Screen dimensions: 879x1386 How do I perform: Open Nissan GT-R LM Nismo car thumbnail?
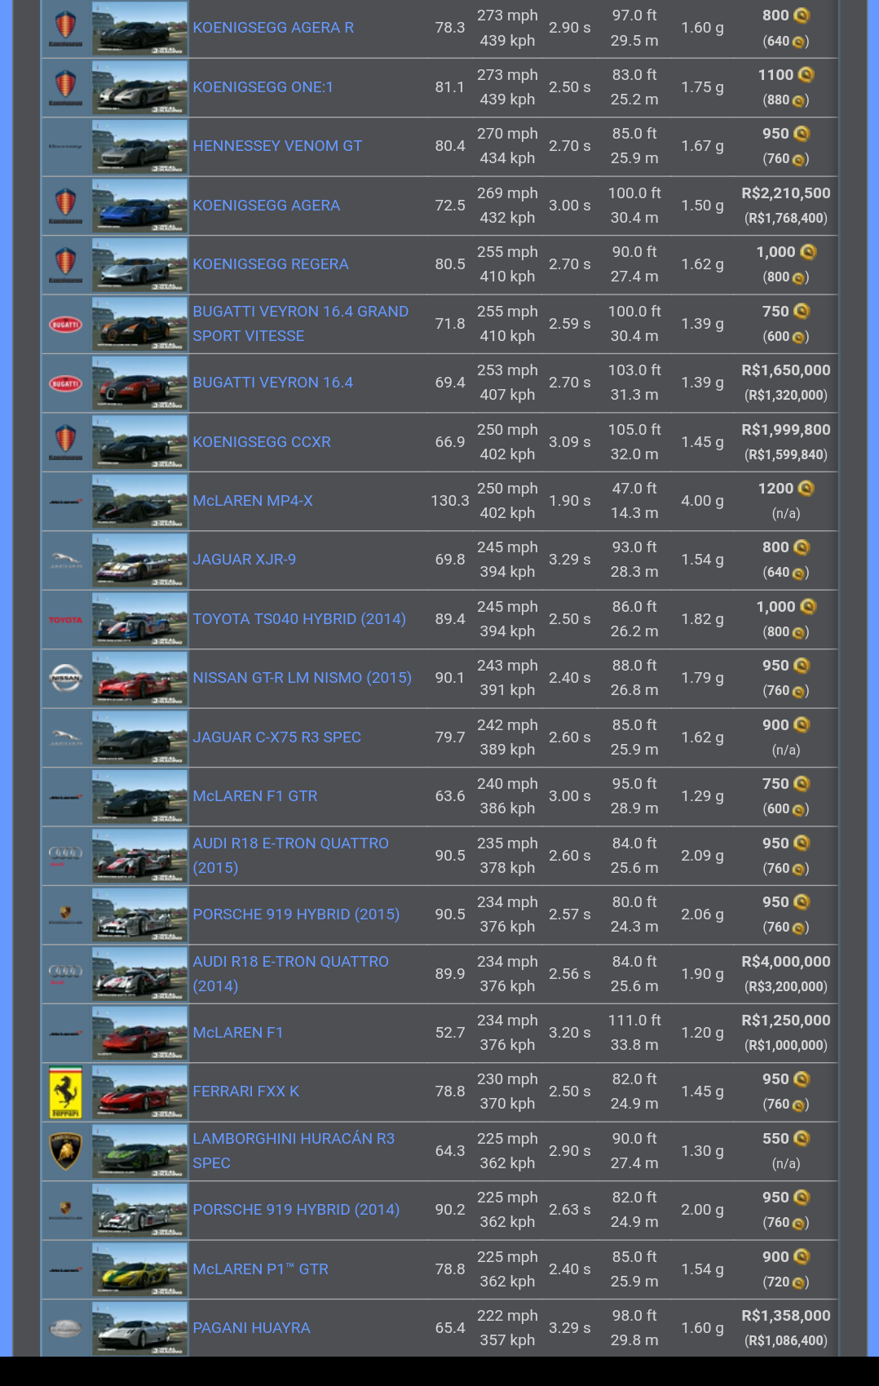point(139,679)
